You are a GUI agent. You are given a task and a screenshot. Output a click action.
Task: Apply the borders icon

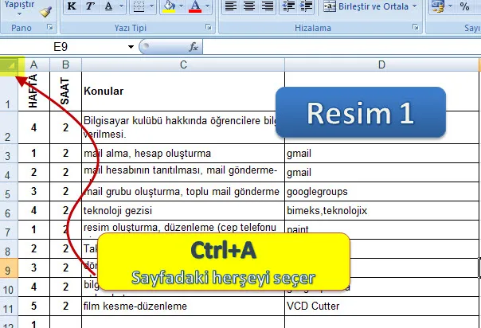pyautogui.click(x=138, y=7)
